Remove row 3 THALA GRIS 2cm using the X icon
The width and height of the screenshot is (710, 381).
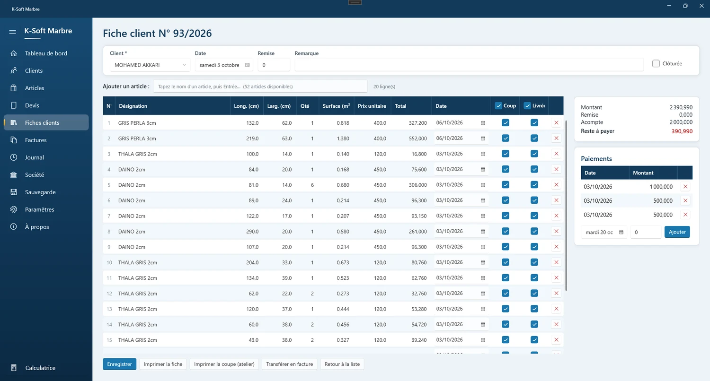click(556, 154)
